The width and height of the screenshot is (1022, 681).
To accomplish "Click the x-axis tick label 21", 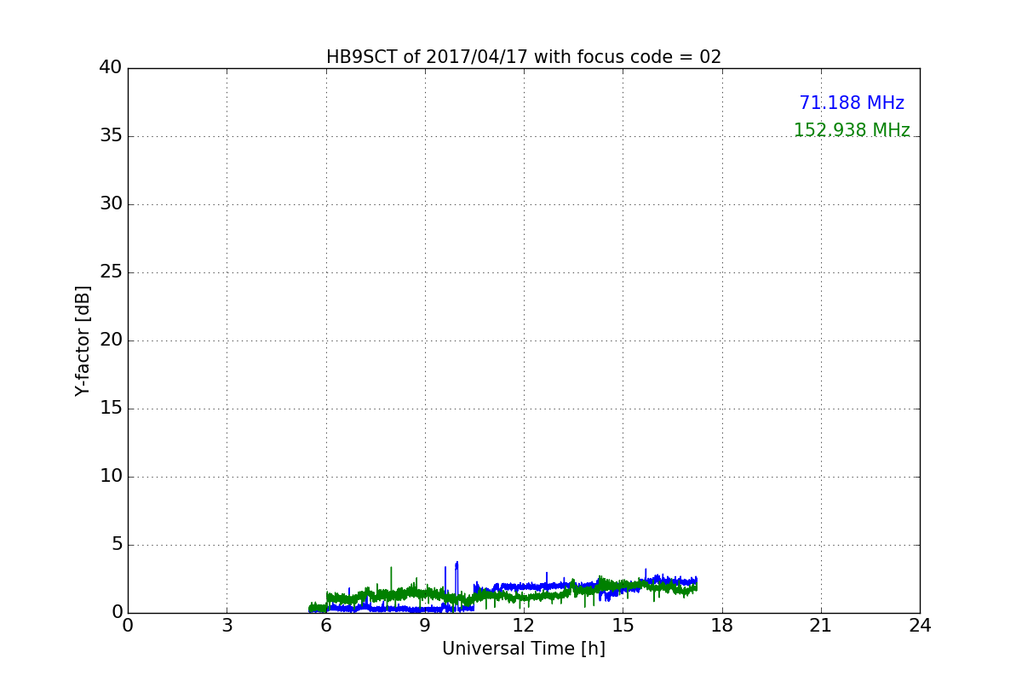I will [821, 626].
